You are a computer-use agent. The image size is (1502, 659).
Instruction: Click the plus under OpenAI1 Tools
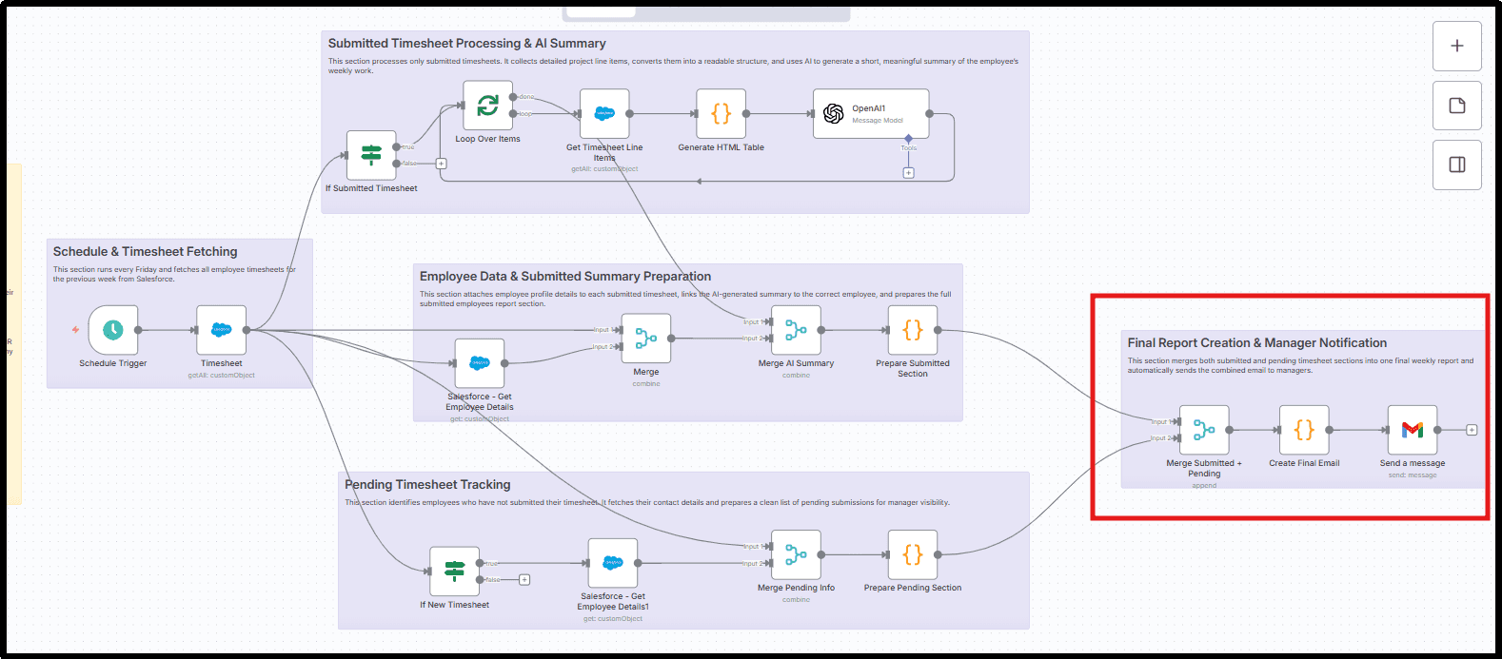908,173
